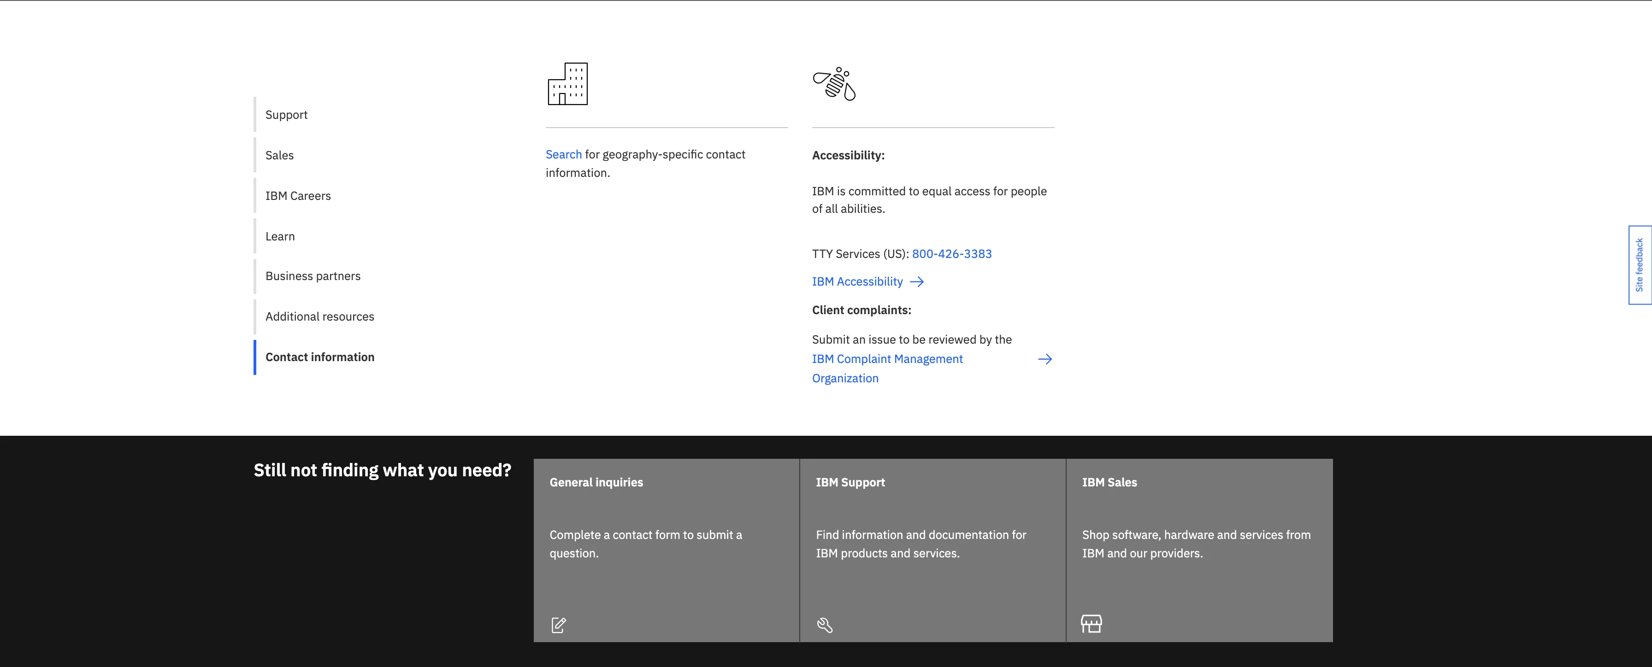This screenshot has height=667, width=1652.
Task: Click the storefront icon in IBM Sales card
Action: [x=1091, y=623]
